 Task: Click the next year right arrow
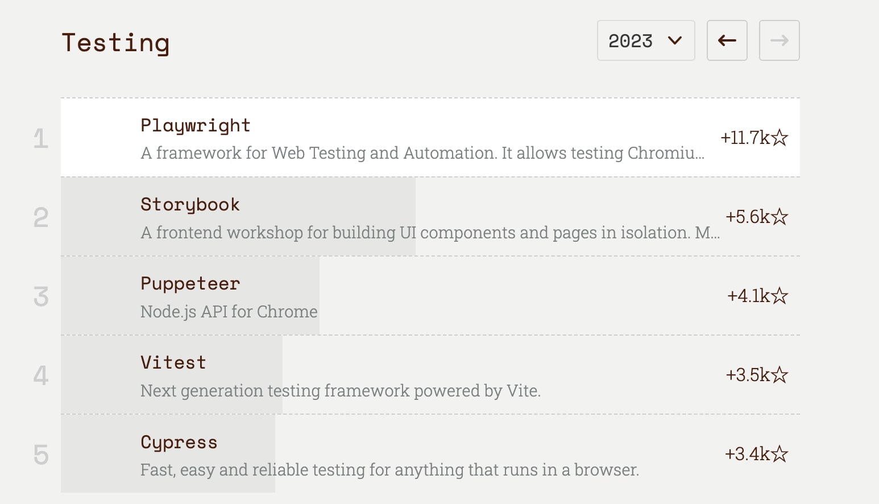click(779, 40)
